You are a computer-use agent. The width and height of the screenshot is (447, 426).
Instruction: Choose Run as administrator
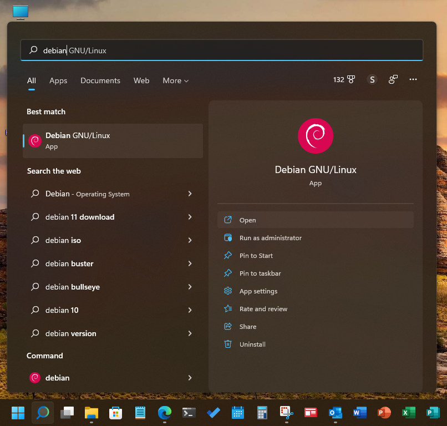[316, 238]
